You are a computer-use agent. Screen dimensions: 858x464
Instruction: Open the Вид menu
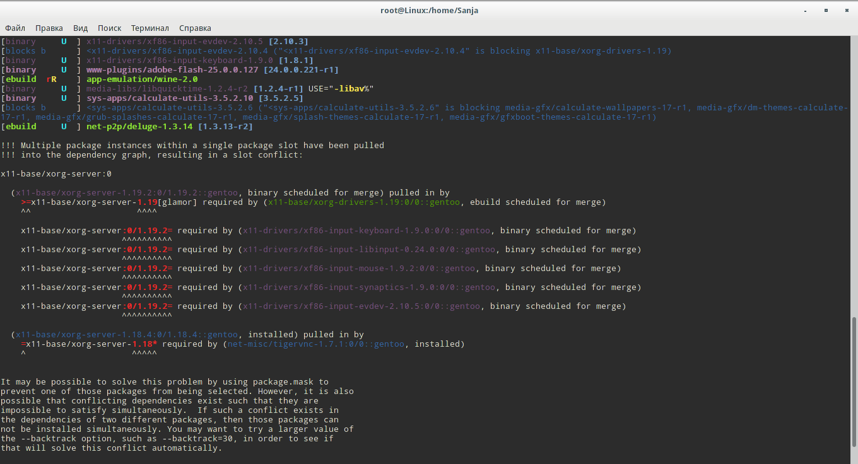[x=80, y=28]
